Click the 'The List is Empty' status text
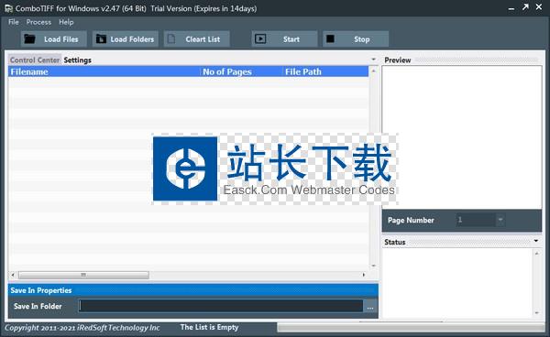The image size is (550, 337). click(x=209, y=327)
